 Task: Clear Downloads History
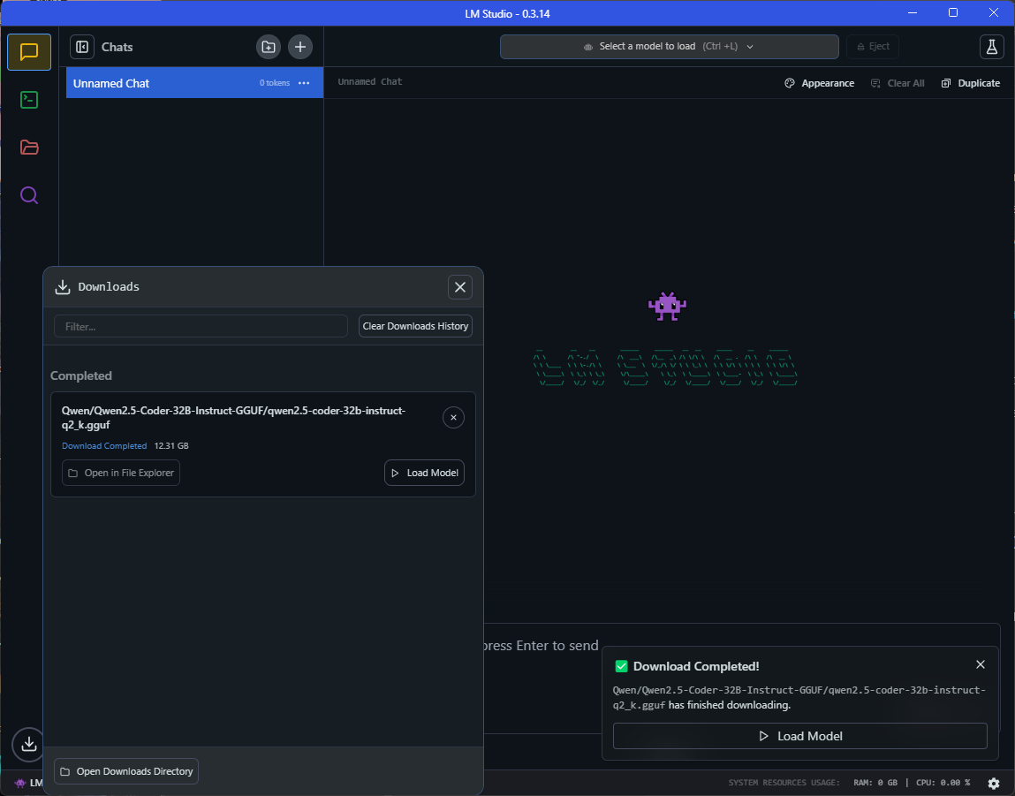click(x=415, y=326)
